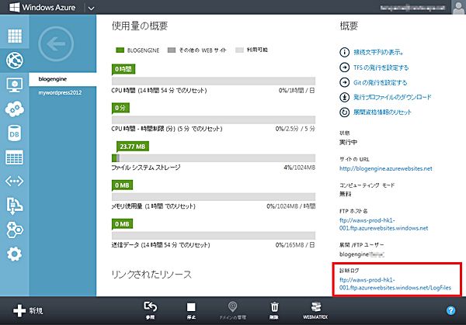Image resolution: width=466 pixels, height=325 pixels.
Task: Click the 0 時間 CPU time label
Action: [x=123, y=69]
